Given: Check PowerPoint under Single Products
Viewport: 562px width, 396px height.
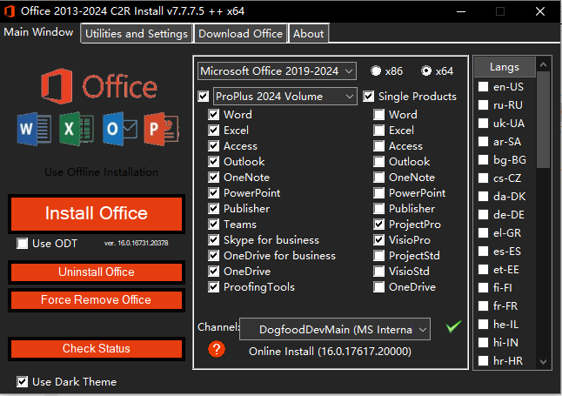Looking at the screenshot, I should pos(378,193).
